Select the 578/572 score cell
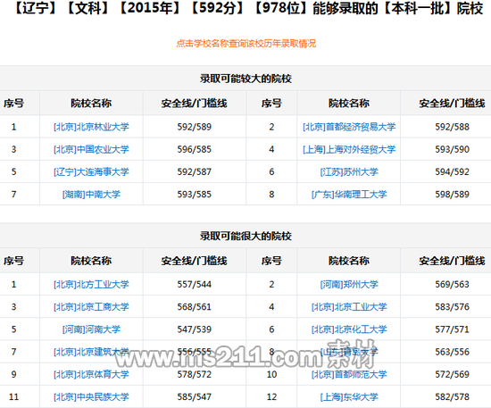This screenshot has width=491, height=408. tap(194, 374)
